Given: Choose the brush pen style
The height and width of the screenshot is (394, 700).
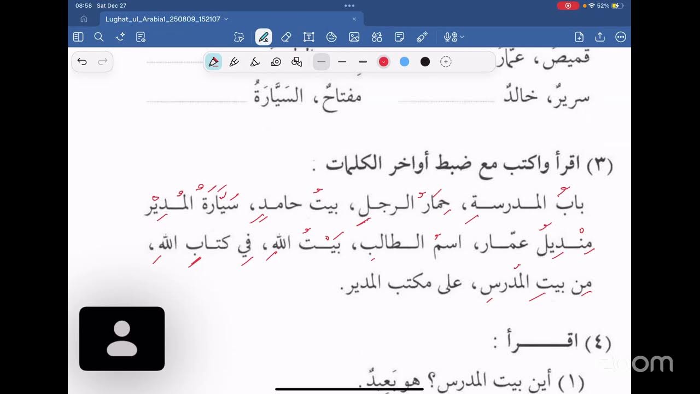Looking at the screenshot, I should click(x=234, y=62).
